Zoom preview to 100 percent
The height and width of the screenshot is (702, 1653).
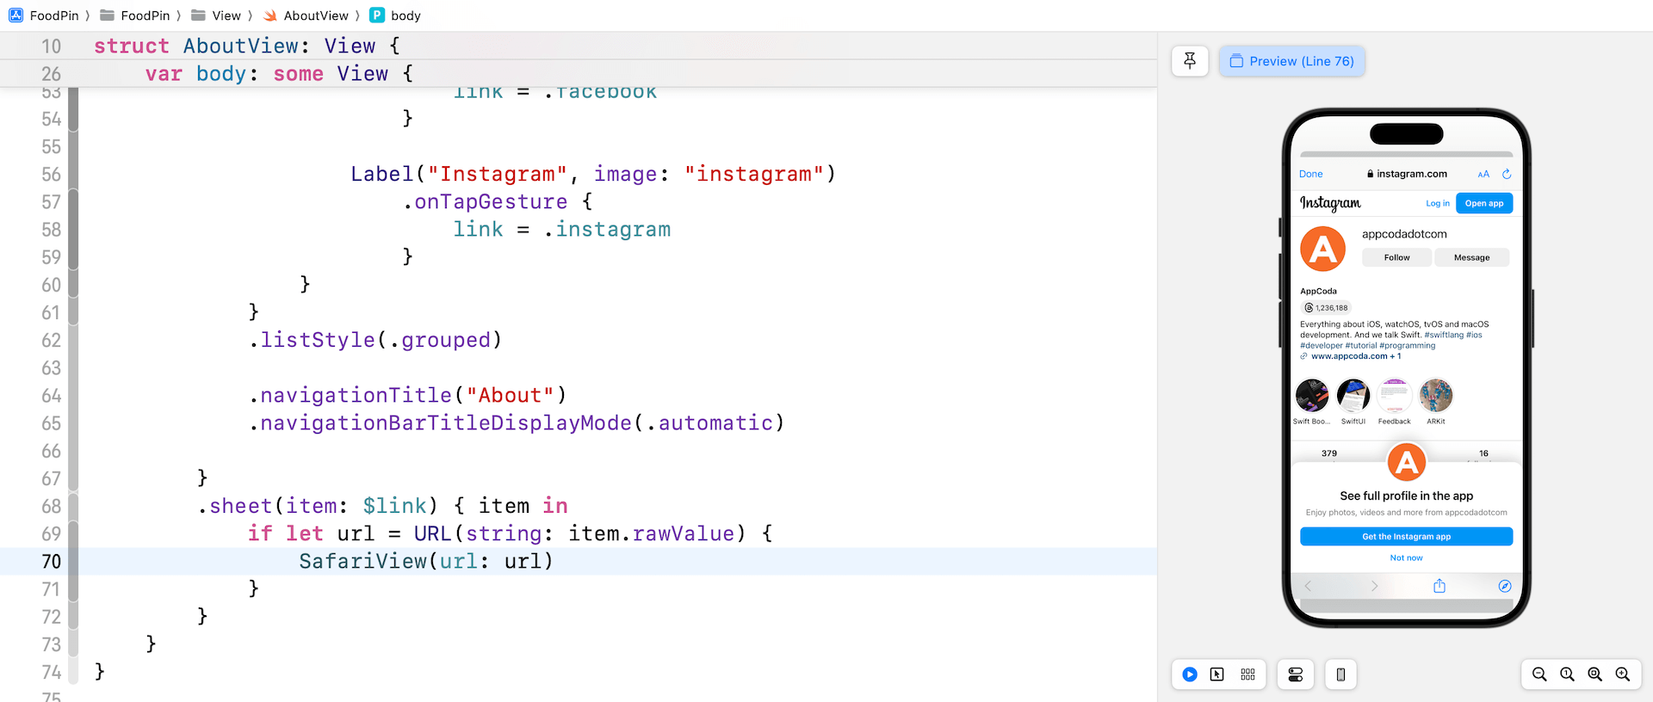[1567, 674]
